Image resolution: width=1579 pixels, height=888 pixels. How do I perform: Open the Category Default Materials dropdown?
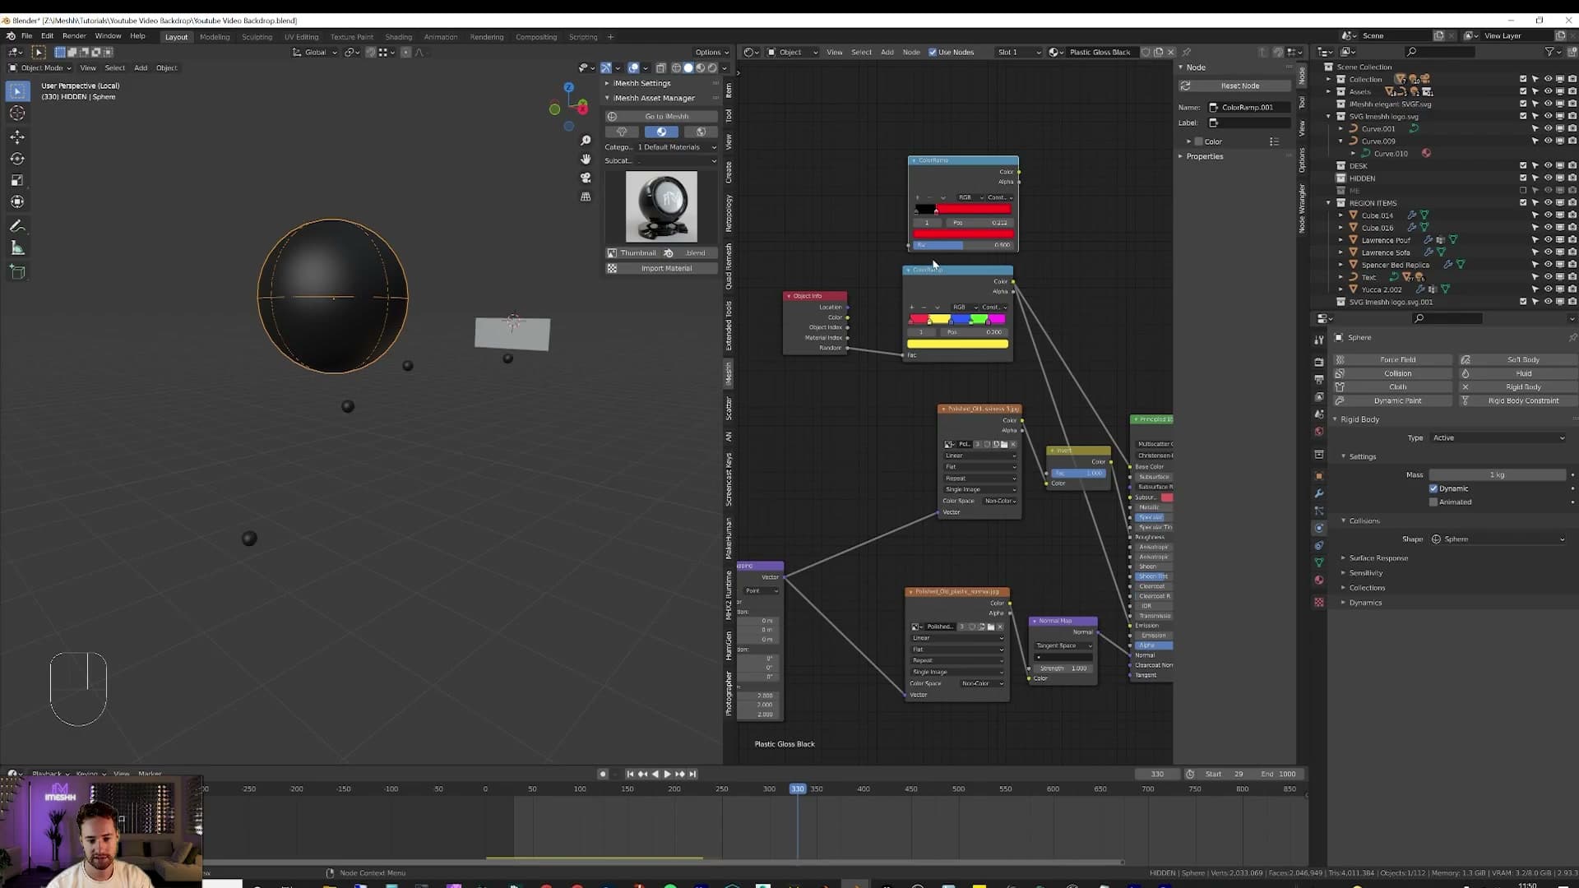coord(677,147)
